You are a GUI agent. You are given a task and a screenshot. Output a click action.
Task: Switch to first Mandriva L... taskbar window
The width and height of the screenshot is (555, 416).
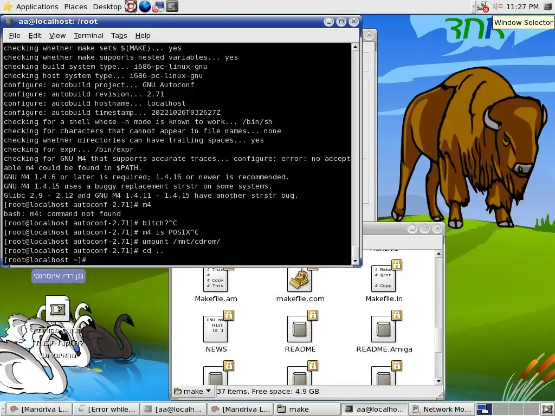tap(39, 409)
